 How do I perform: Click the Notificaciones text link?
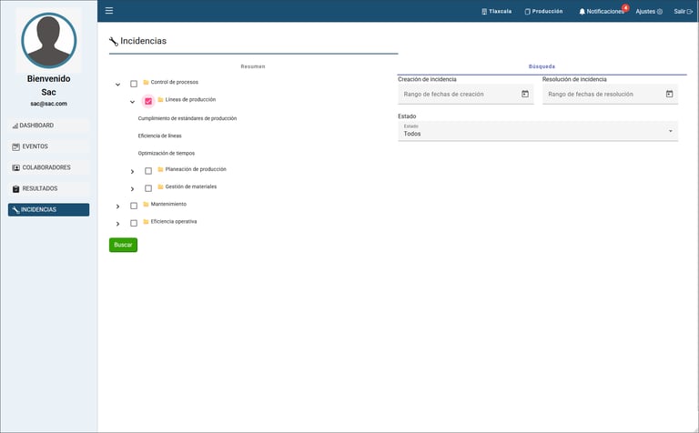pyautogui.click(x=605, y=12)
